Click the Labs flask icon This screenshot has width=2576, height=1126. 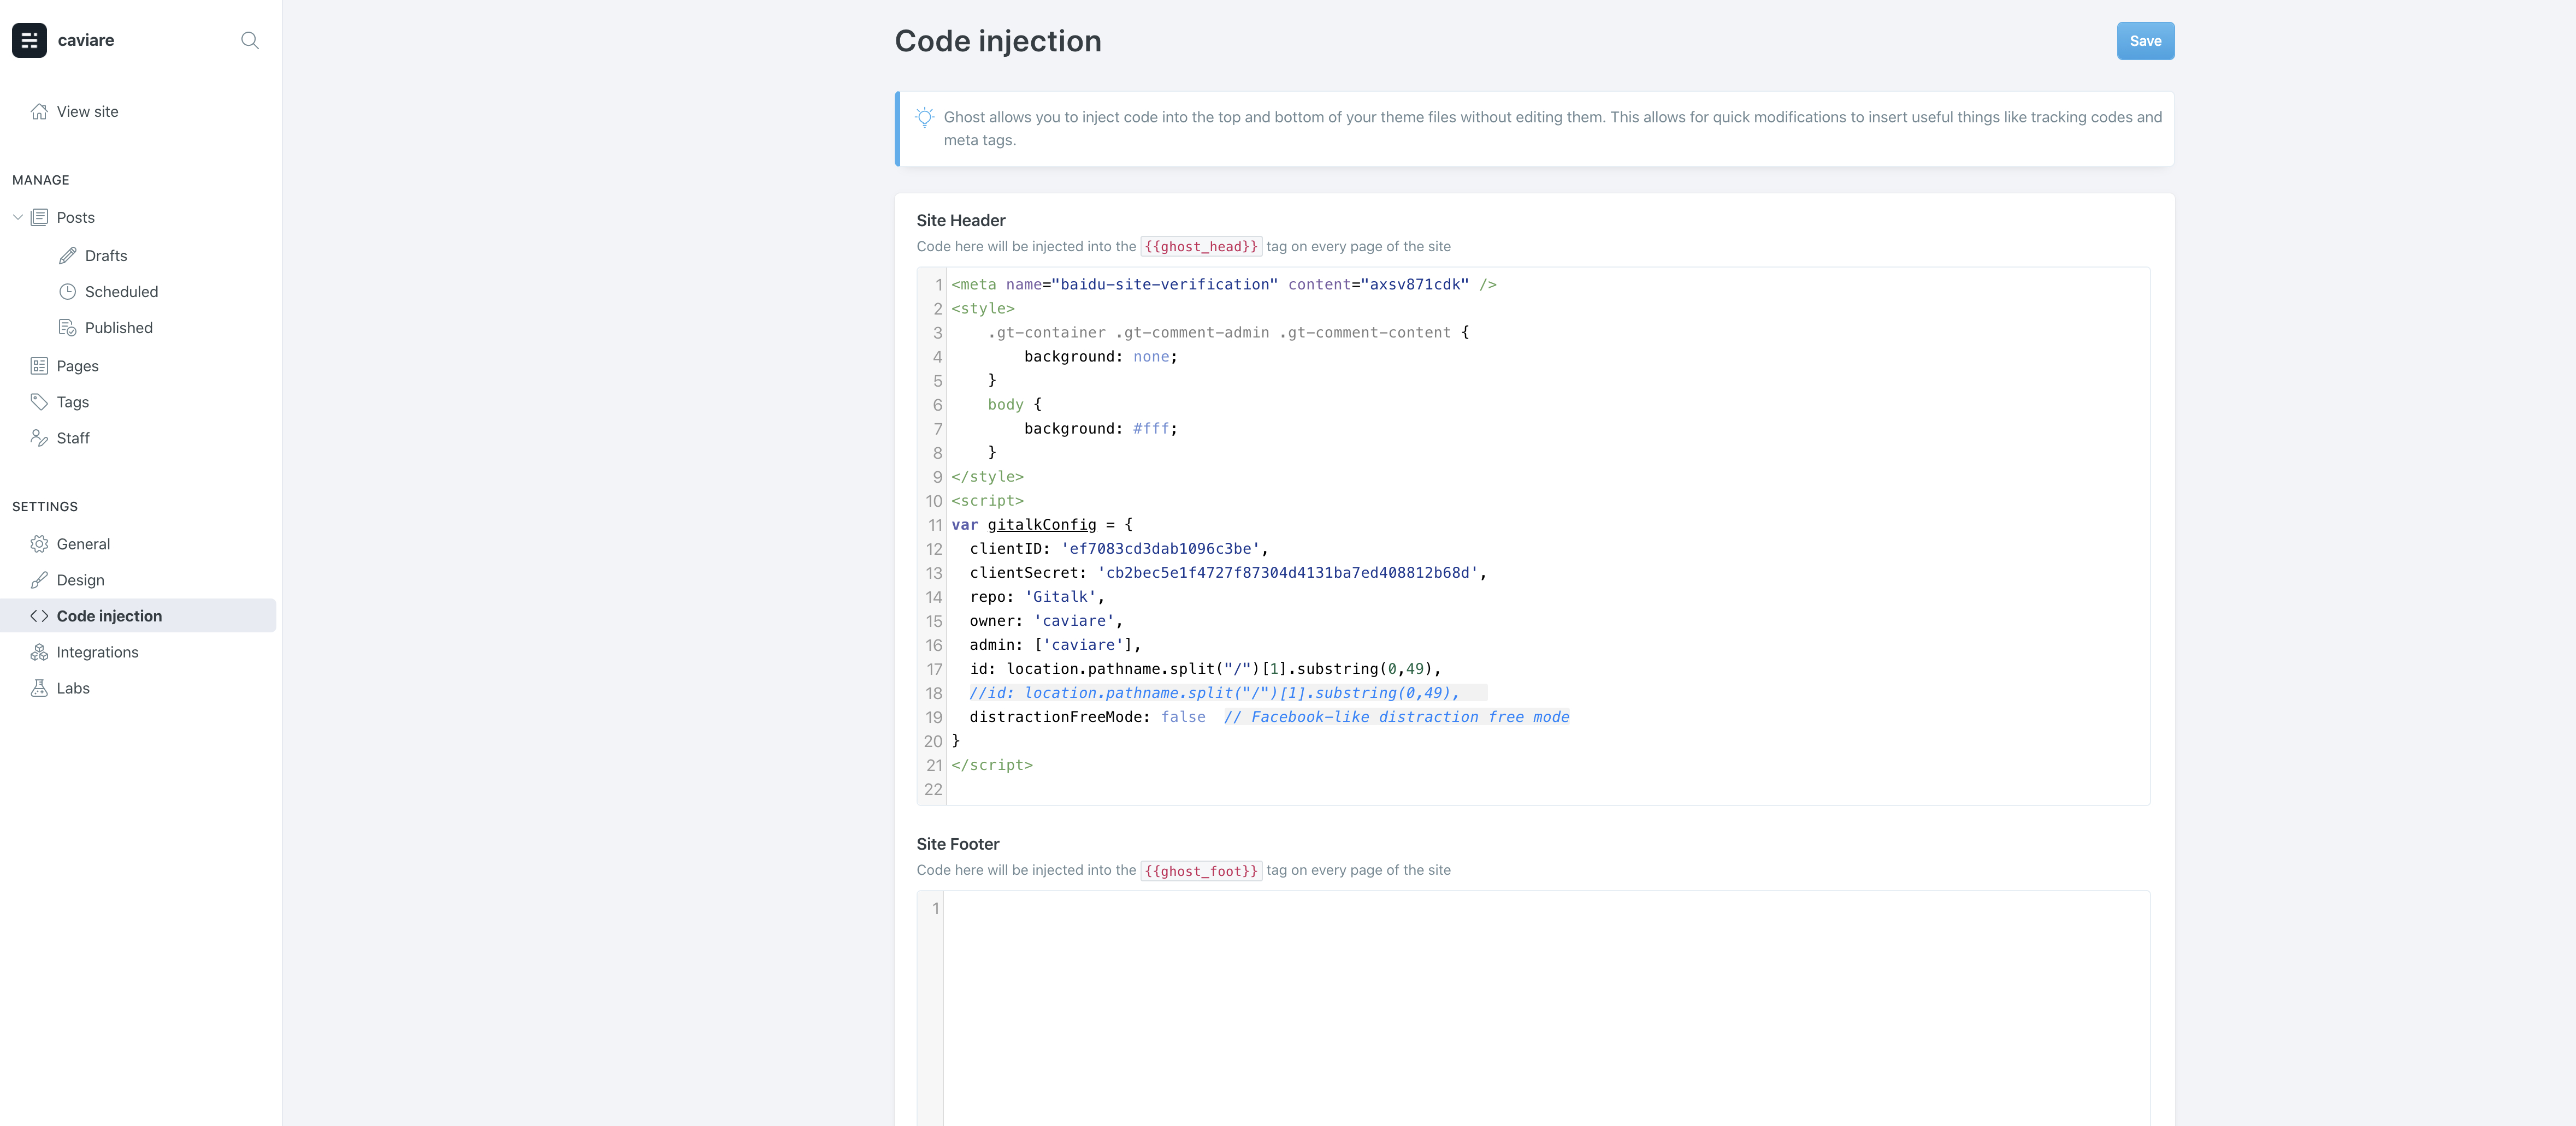(39, 688)
